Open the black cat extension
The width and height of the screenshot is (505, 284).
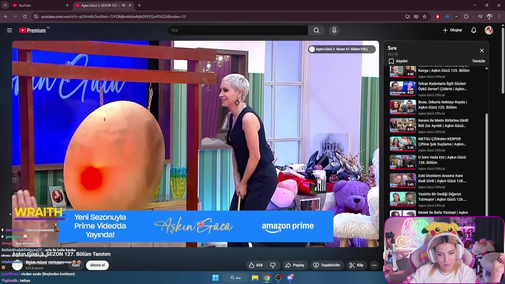coord(456,17)
